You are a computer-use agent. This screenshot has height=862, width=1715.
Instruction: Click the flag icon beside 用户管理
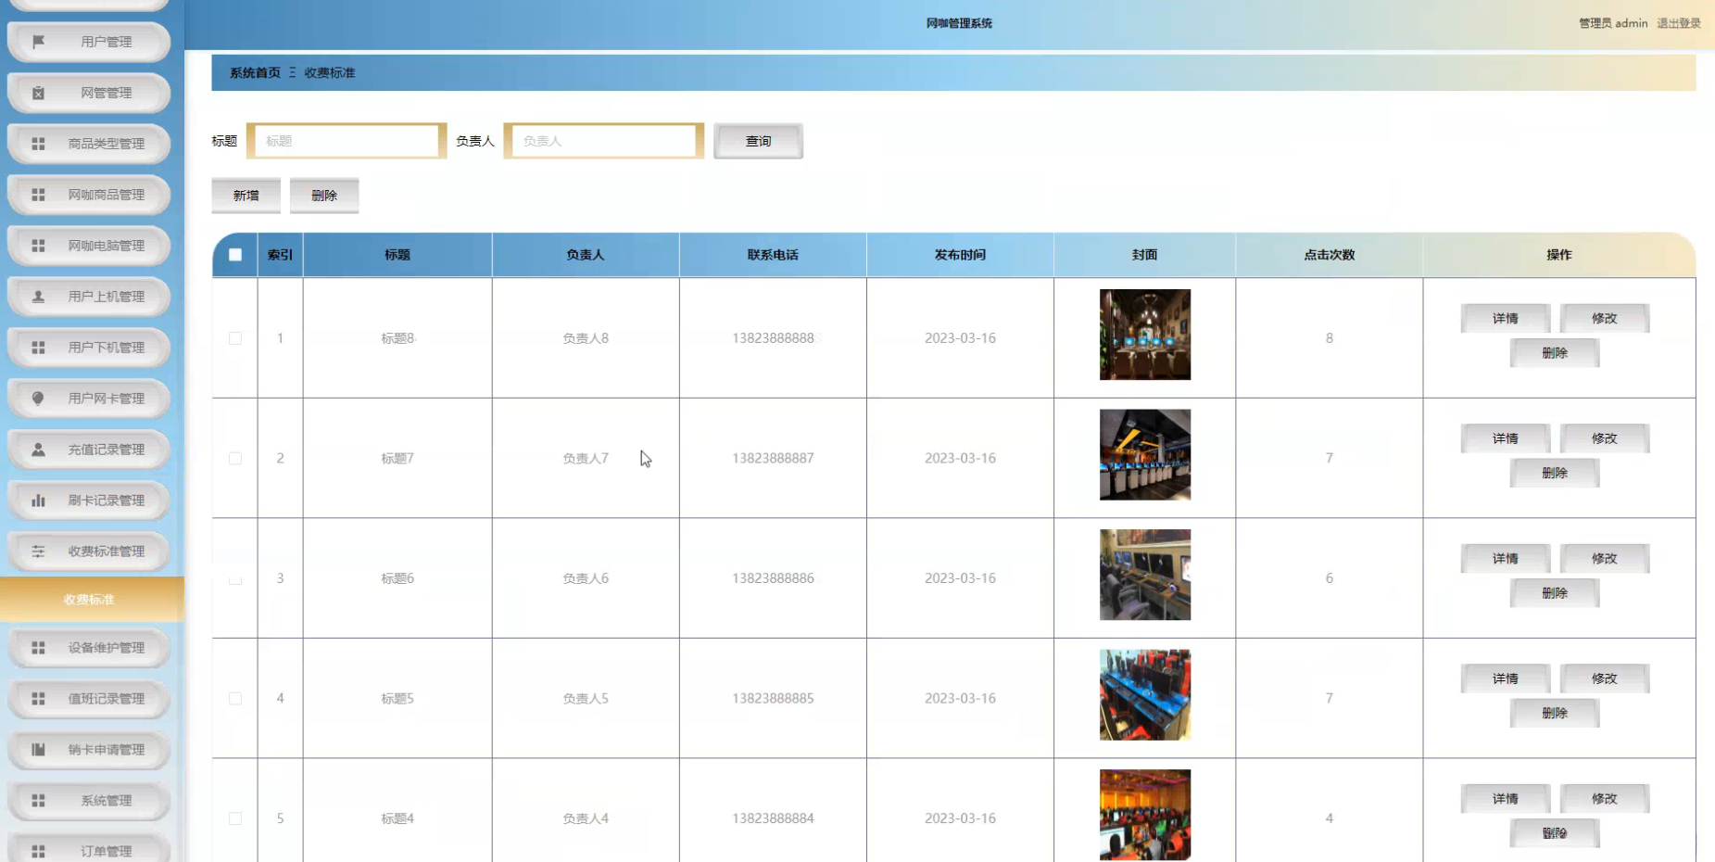tap(38, 42)
